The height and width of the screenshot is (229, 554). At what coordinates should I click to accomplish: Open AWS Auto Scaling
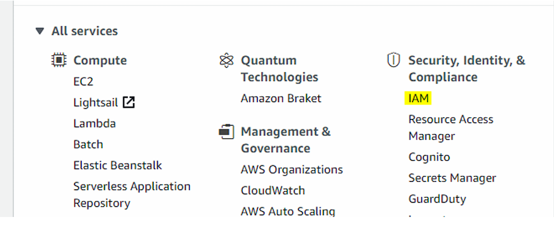(288, 211)
